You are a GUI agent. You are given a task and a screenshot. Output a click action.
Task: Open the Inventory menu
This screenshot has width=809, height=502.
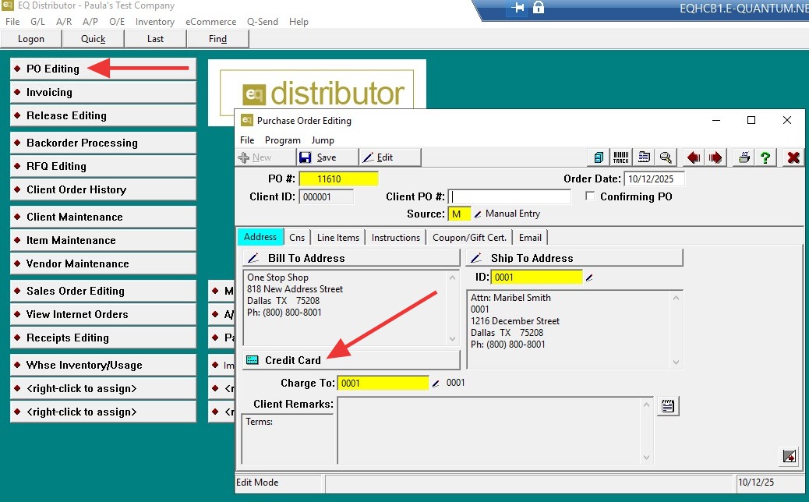155,22
